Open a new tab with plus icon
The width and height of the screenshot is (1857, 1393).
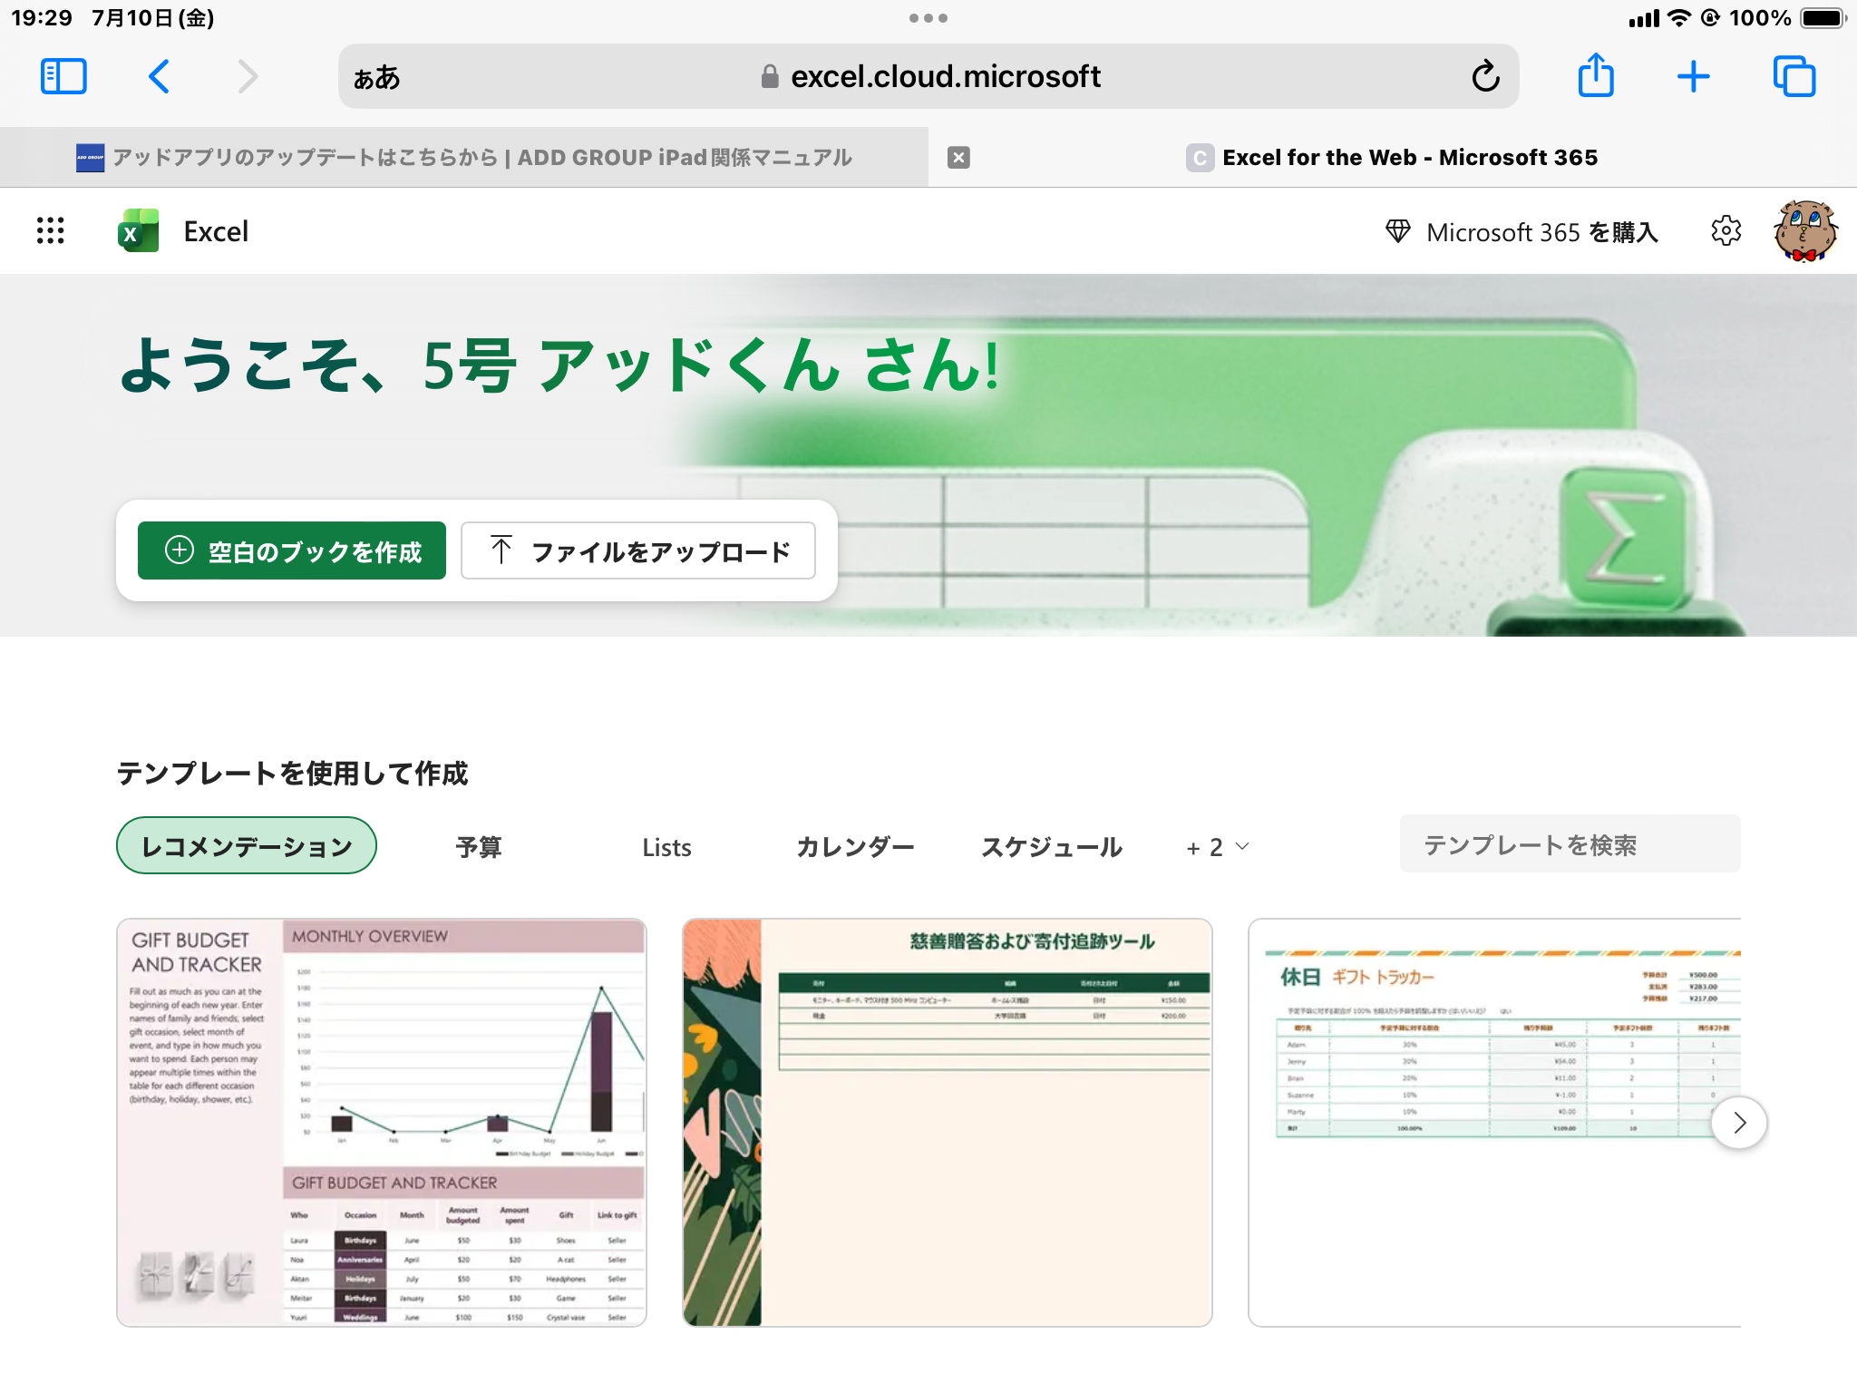coord(1693,76)
